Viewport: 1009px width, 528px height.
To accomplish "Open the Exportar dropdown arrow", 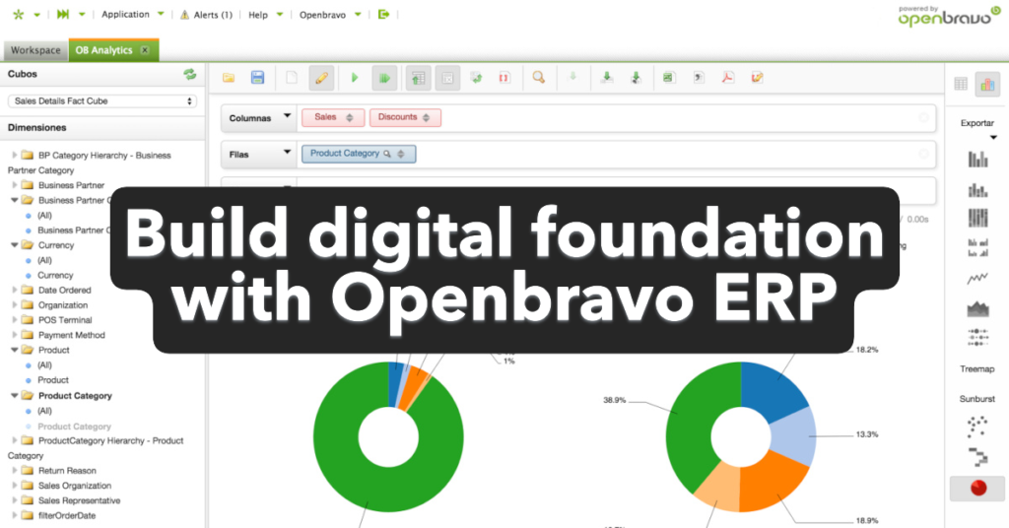I will [993, 138].
